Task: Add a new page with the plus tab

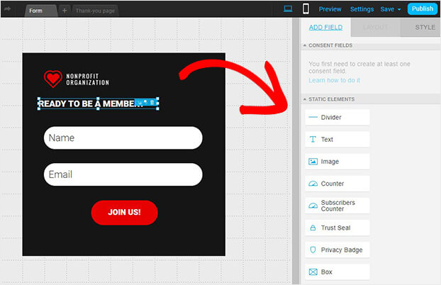Action: [x=65, y=11]
